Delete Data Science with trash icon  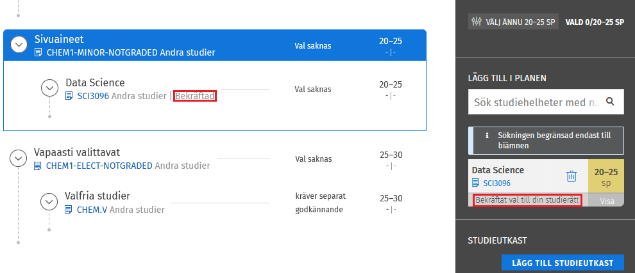(x=571, y=176)
